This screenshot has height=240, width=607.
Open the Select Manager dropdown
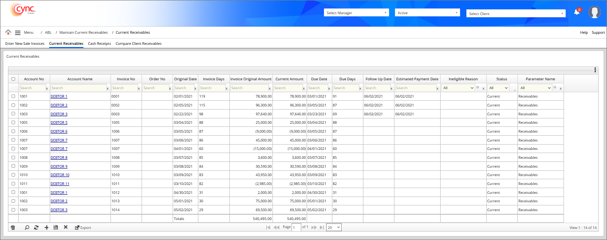[x=356, y=13]
